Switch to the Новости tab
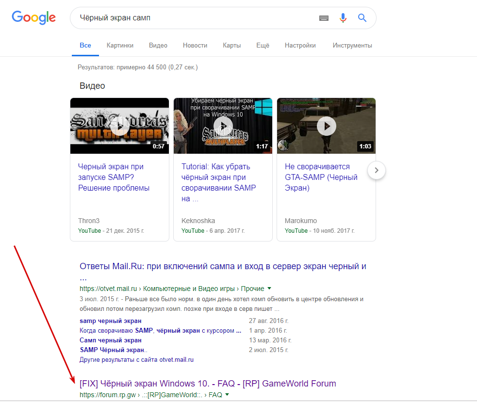The width and height of the screenshot is (477, 403). click(x=195, y=46)
